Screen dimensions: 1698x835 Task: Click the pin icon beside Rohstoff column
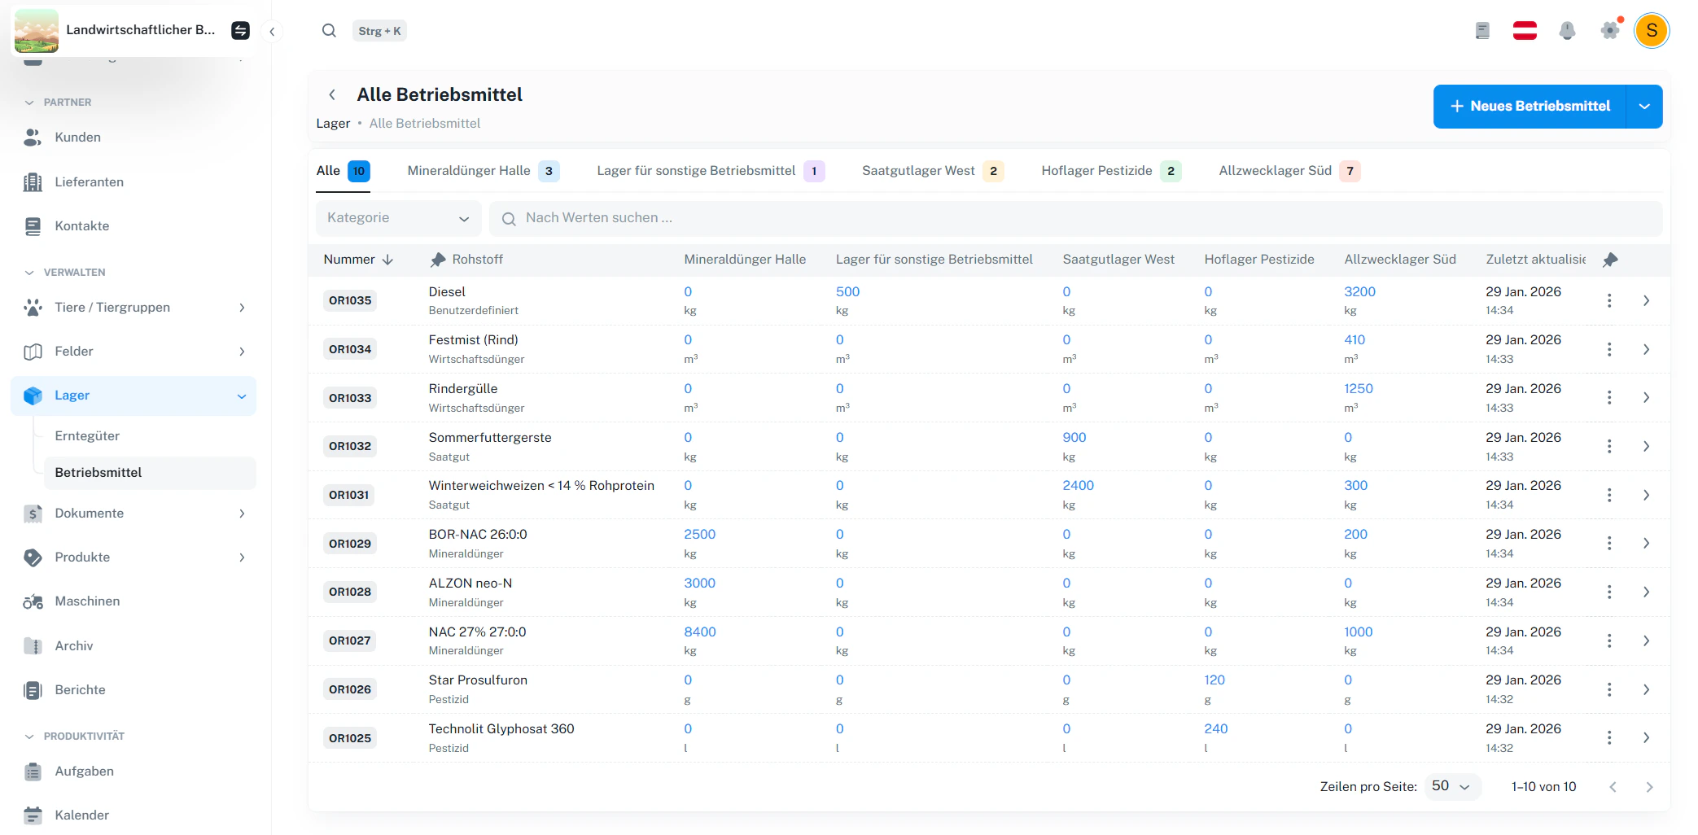point(438,260)
